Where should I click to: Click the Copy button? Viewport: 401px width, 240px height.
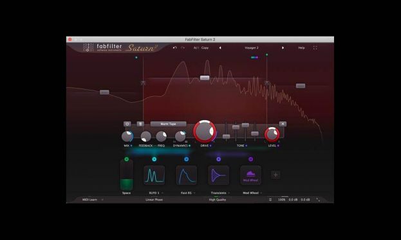click(205, 47)
